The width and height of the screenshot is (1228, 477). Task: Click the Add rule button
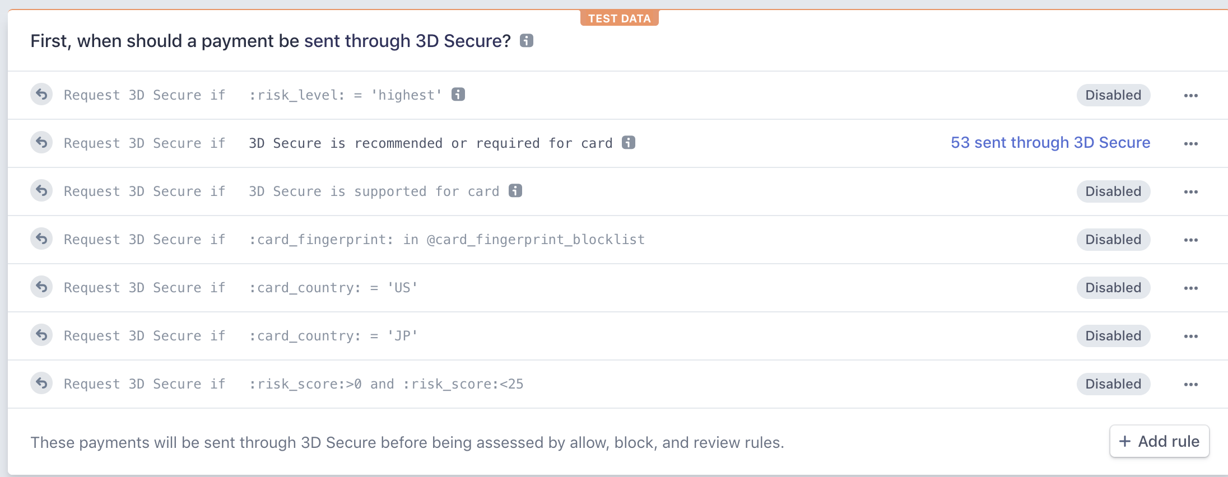click(x=1159, y=441)
